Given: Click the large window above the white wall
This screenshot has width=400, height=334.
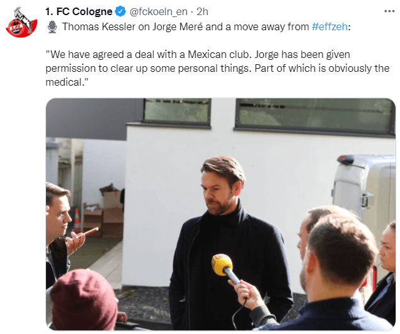Looking at the screenshot, I should [x=315, y=116].
